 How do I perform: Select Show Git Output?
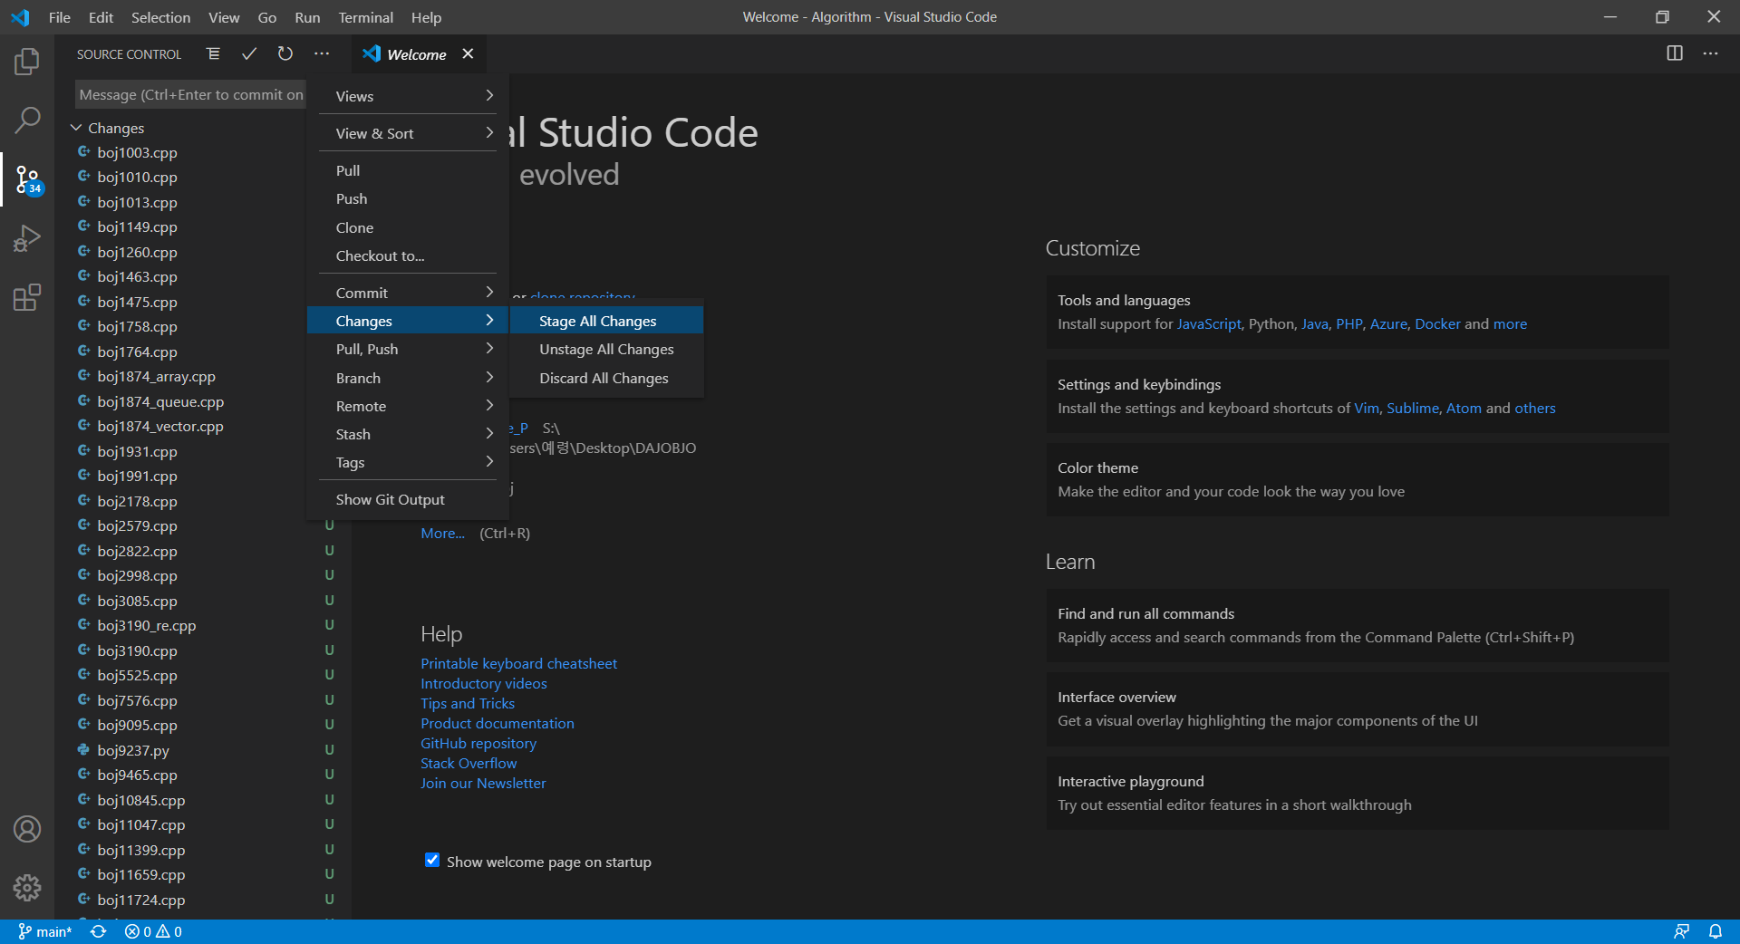pos(408,499)
